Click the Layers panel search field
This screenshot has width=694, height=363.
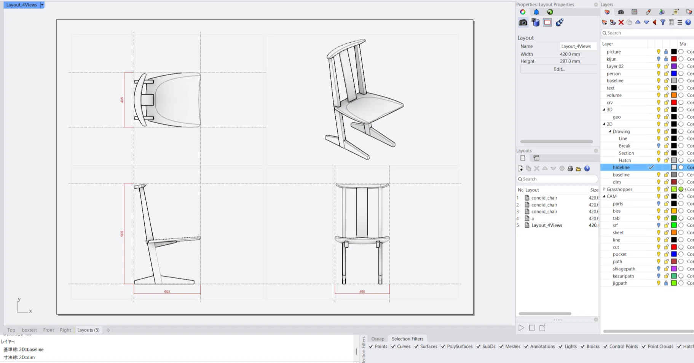coord(647,33)
